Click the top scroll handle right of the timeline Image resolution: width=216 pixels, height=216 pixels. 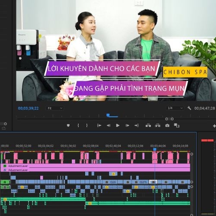pyautogui.click(x=192, y=154)
